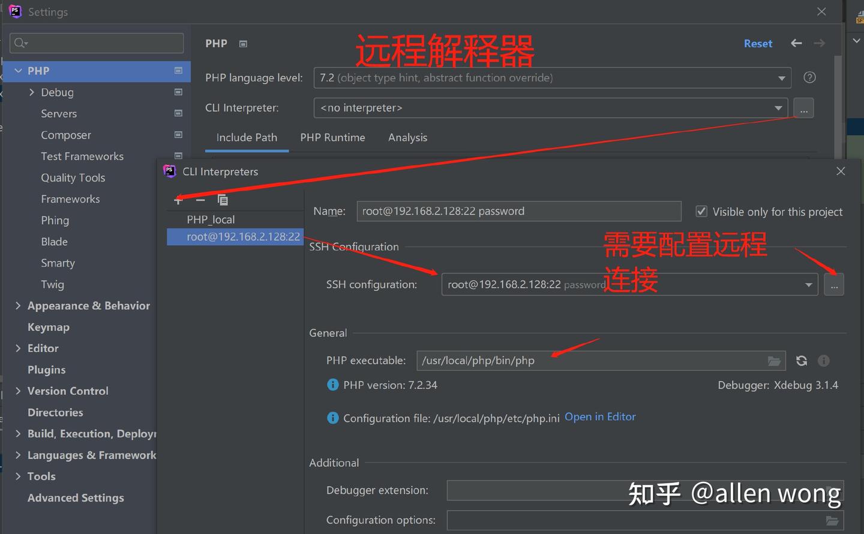864x534 pixels.
Task: Browse folder for Configuration options field
Action: (832, 520)
